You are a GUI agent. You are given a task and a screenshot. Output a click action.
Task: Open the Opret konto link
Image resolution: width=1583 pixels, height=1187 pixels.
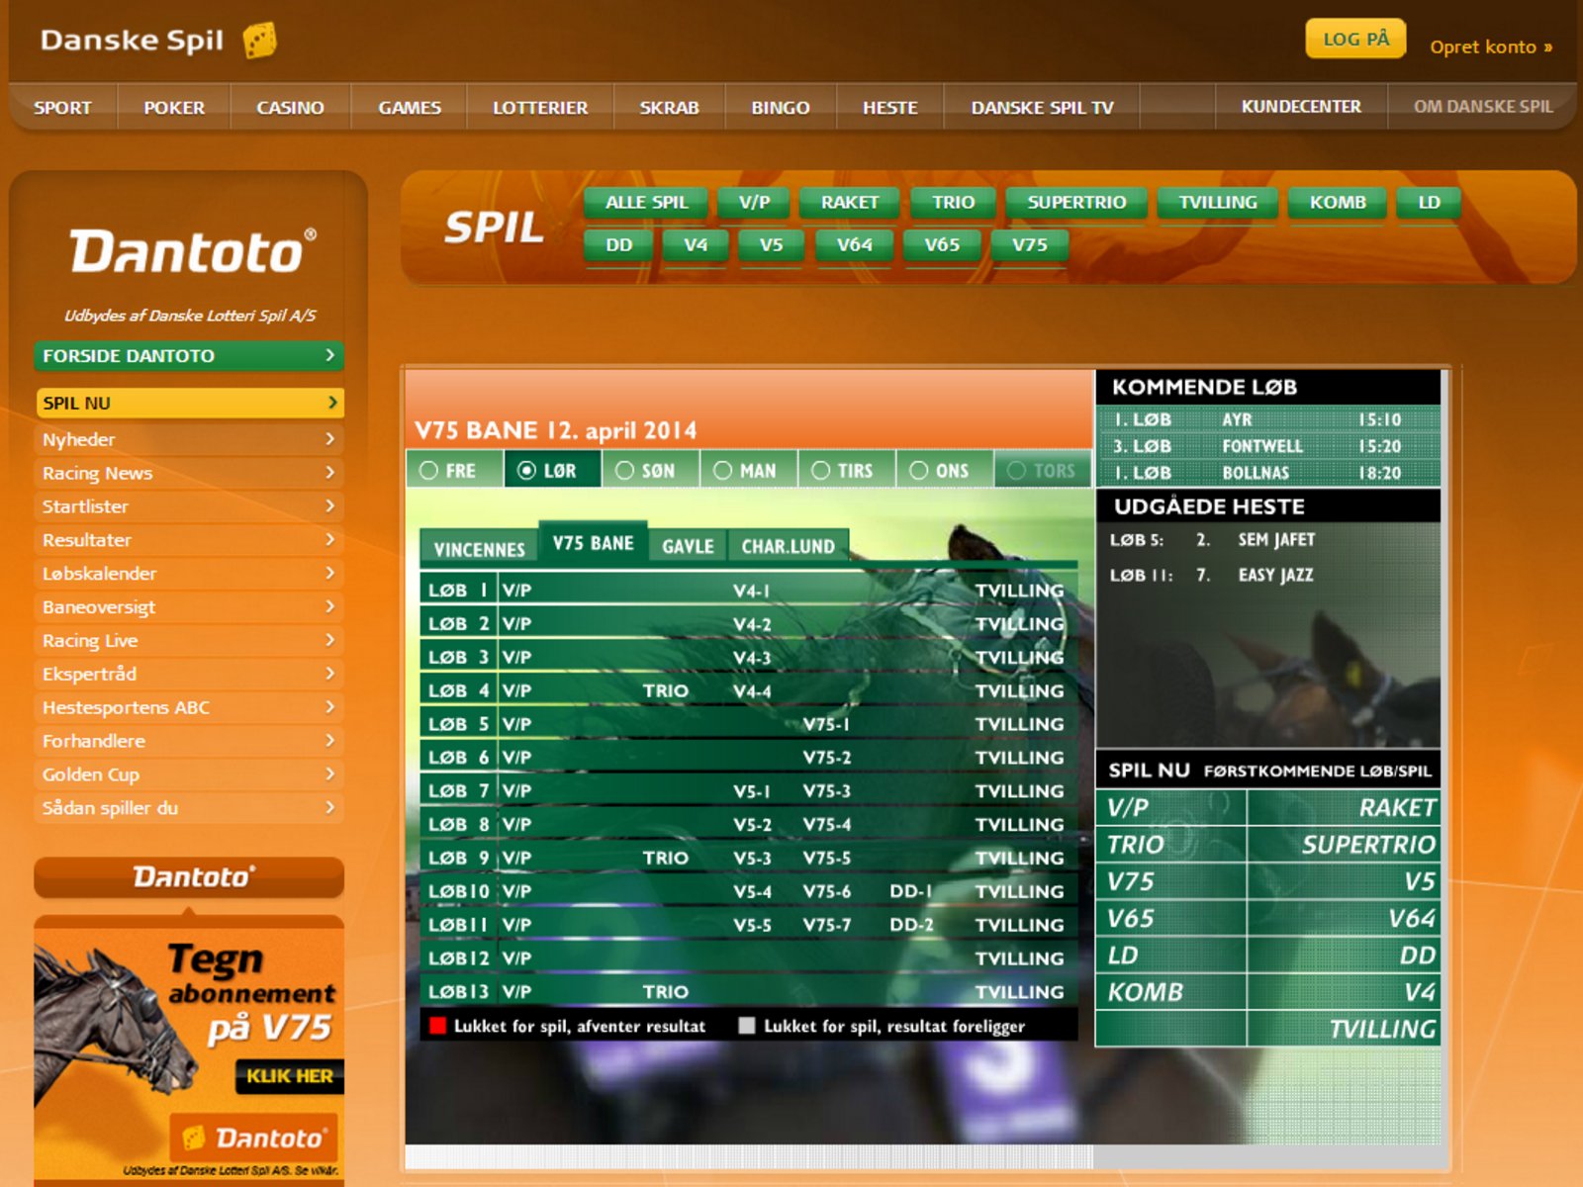pos(1490,46)
